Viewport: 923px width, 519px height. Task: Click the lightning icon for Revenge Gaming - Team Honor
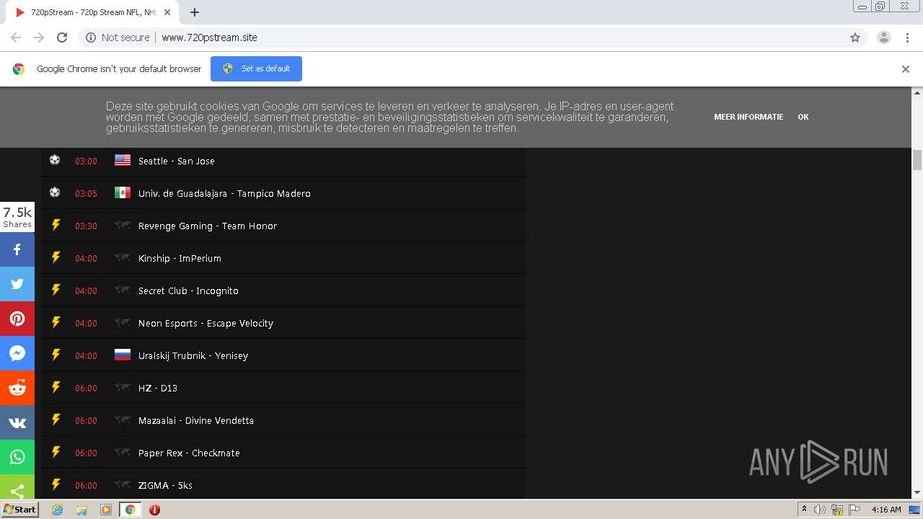pos(56,225)
